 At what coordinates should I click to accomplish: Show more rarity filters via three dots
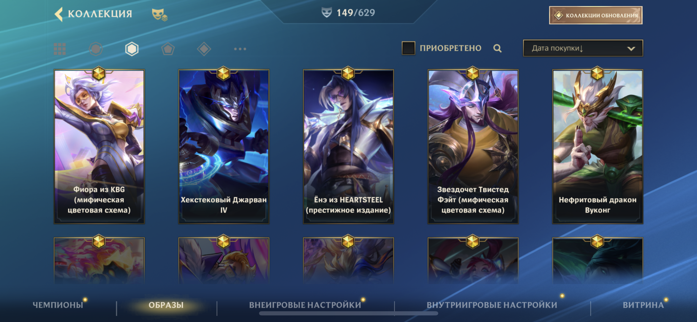click(240, 49)
